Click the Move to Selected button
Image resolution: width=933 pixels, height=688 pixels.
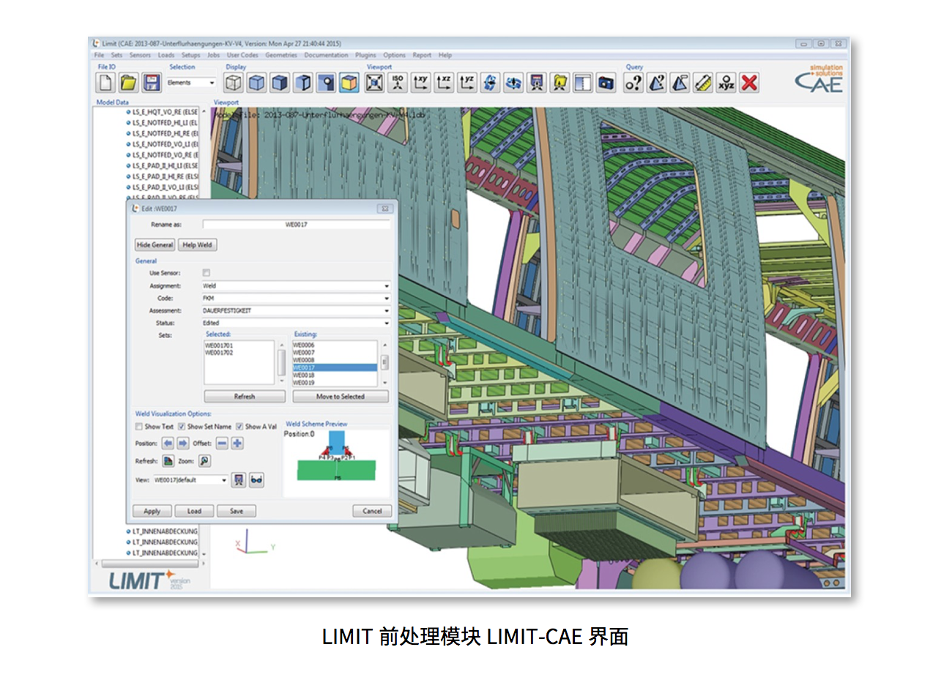pyautogui.click(x=340, y=396)
